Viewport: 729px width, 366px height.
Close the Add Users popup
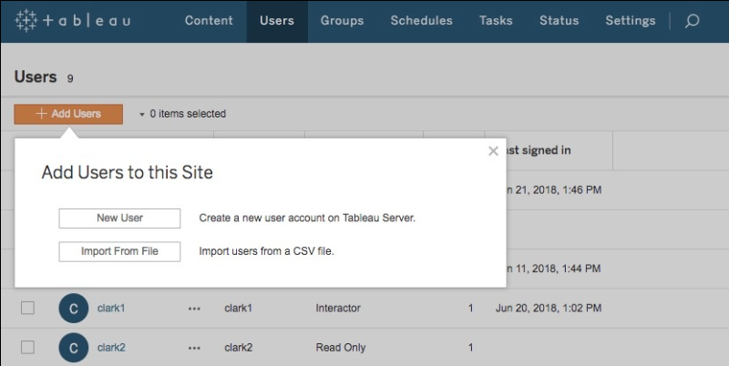493,151
